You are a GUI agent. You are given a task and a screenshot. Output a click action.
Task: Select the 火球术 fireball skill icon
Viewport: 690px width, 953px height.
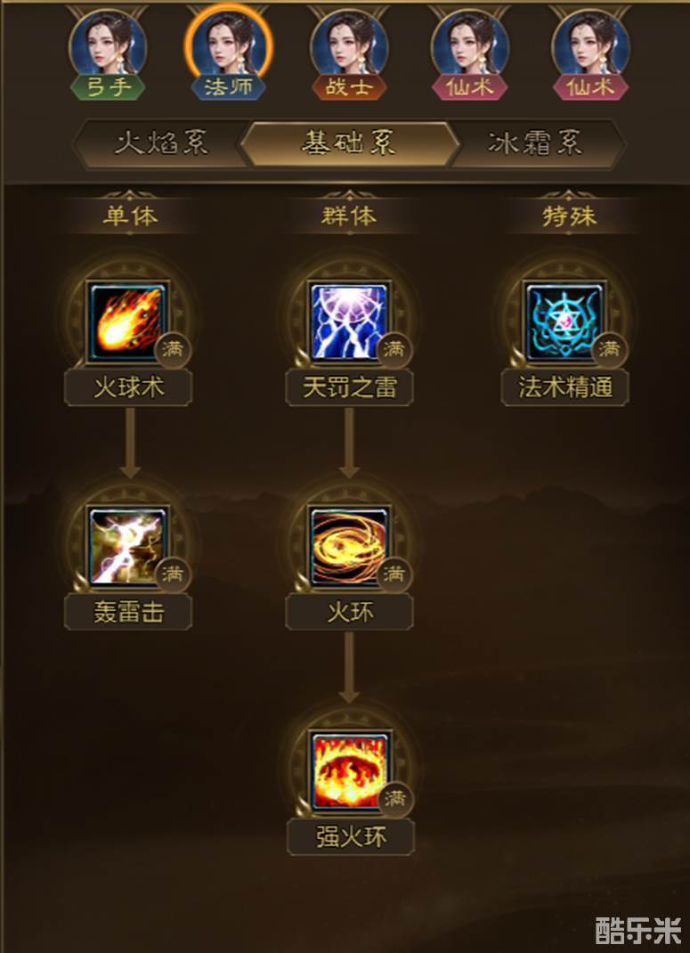(127, 321)
